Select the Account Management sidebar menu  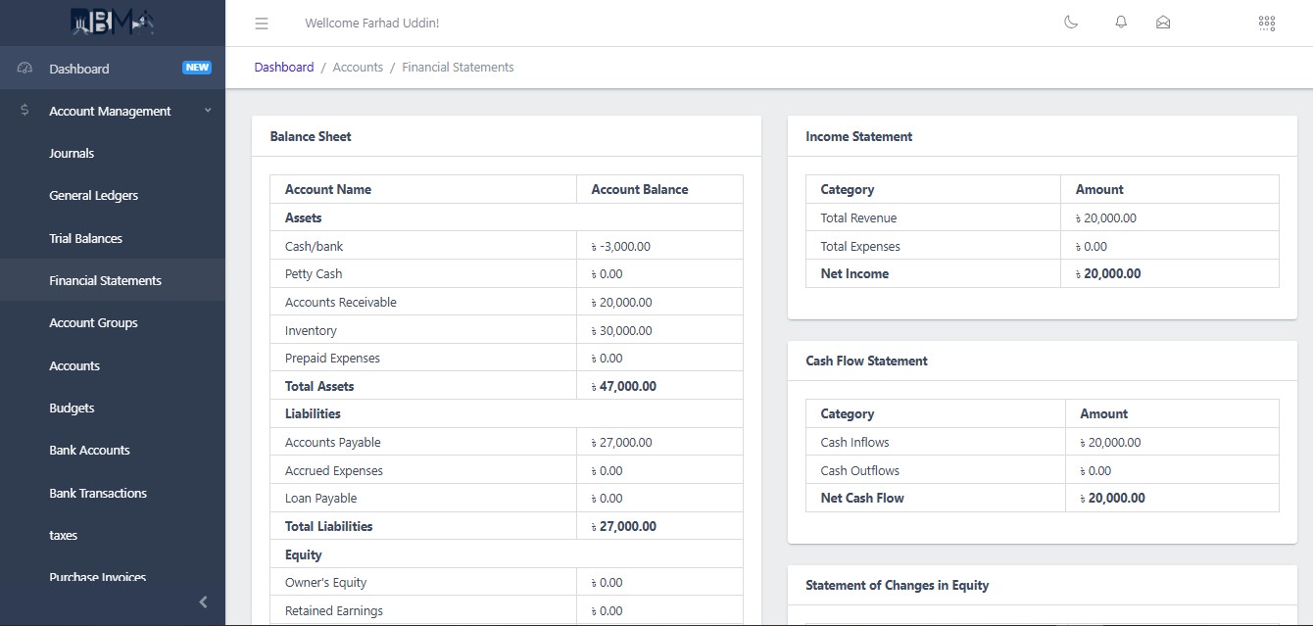113,111
